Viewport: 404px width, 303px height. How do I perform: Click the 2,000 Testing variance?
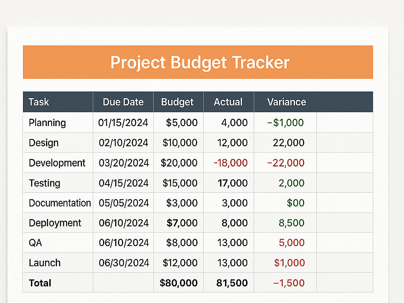tap(285, 183)
